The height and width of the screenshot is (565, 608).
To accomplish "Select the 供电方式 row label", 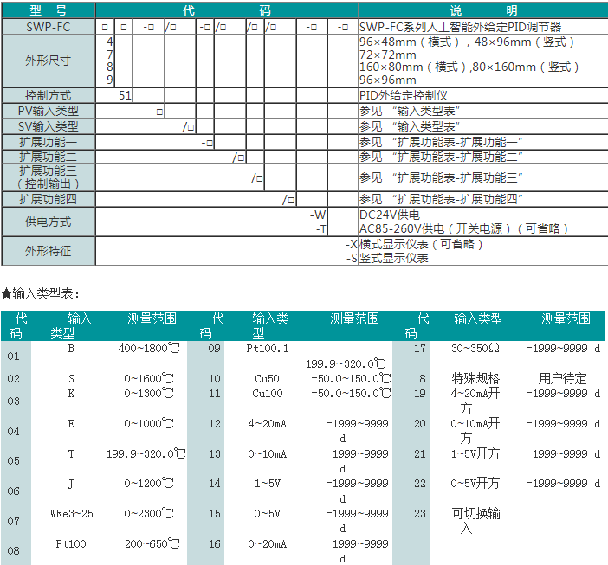I will point(49,222).
